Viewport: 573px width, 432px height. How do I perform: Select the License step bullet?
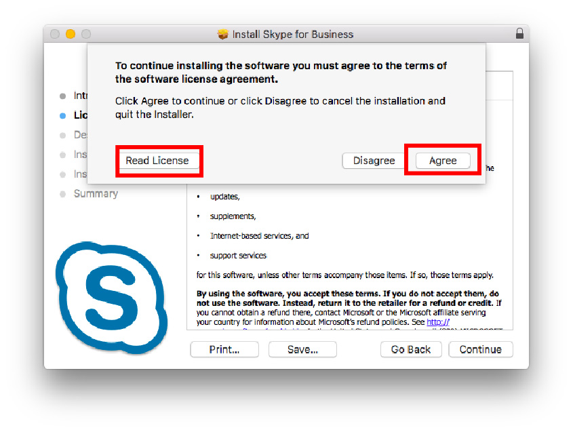pos(63,115)
